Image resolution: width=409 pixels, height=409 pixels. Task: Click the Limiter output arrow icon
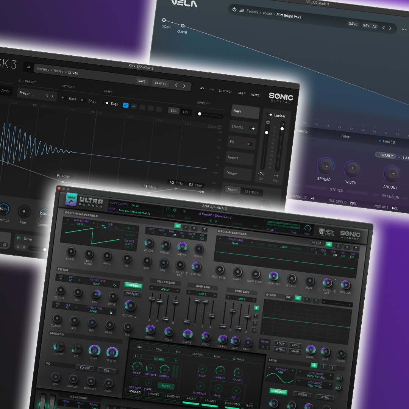click(283, 123)
